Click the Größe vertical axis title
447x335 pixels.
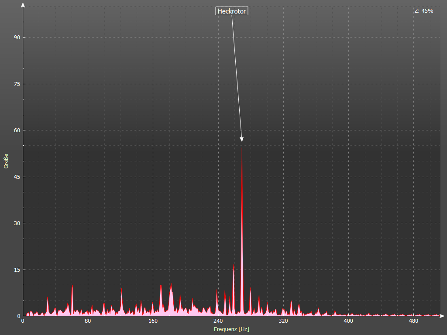tap(6, 161)
